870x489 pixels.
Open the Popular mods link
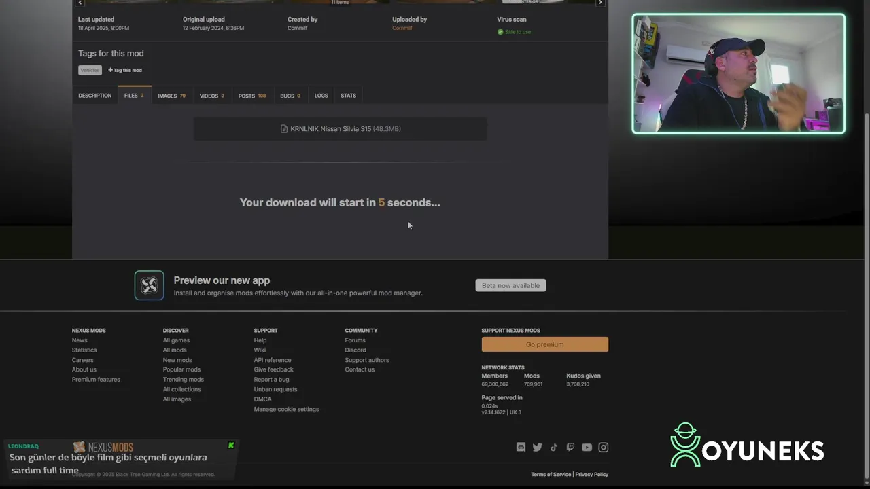pos(181,369)
